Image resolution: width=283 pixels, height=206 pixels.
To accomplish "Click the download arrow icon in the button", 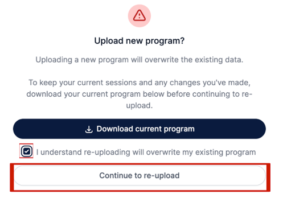I will pos(89,129).
